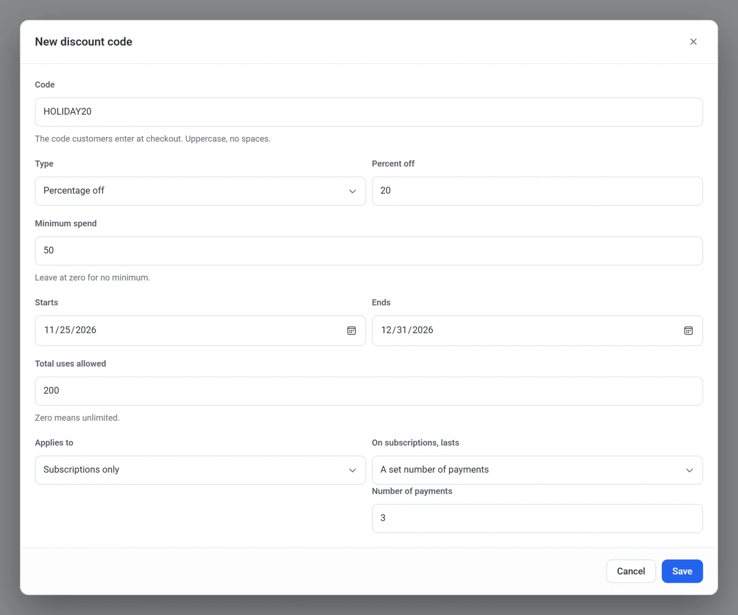Viewport: 738px width, 615px height.
Task: Click the 'Total uses allowed' label
Action: pyautogui.click(x=70, y=364)
